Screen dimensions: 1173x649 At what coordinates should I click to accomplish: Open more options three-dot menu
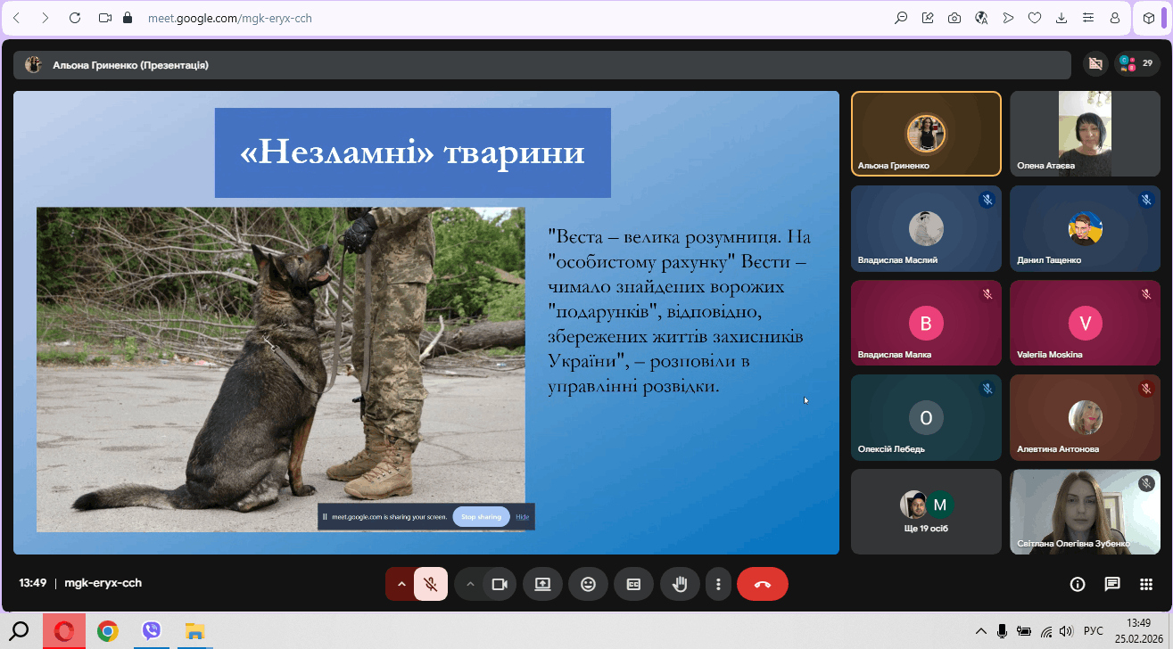pyautogui.click(x=719, y=584)
